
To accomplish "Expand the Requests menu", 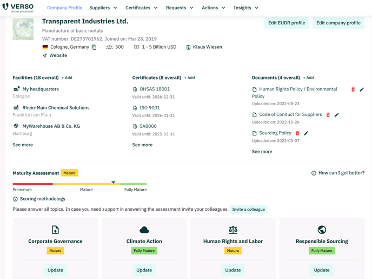I will click(x=180, y=8).
